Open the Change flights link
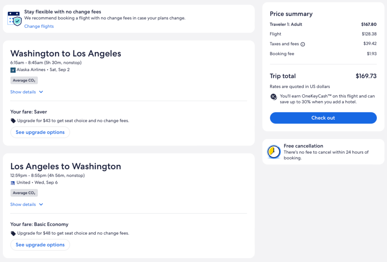 [x=39, y=27]
